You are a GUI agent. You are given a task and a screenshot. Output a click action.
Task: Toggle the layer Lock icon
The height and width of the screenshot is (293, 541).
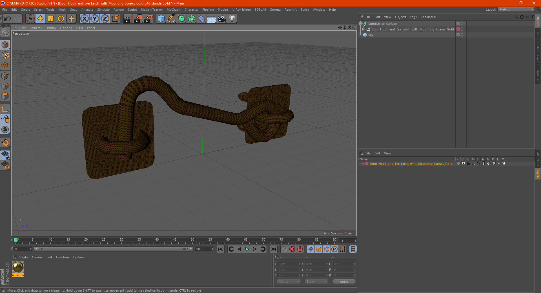[478, 163]
